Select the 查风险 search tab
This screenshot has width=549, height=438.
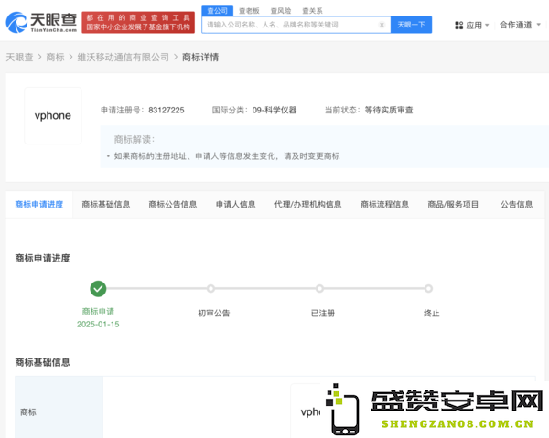pos(281,11)
